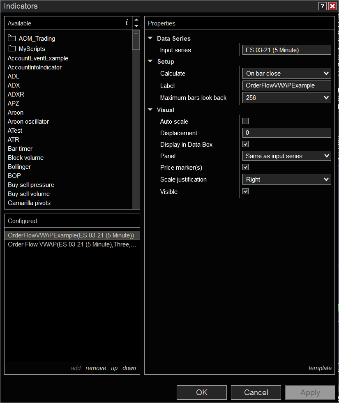
Task: Select the Camarilla pivots indicator
Action: click(29, 203)
